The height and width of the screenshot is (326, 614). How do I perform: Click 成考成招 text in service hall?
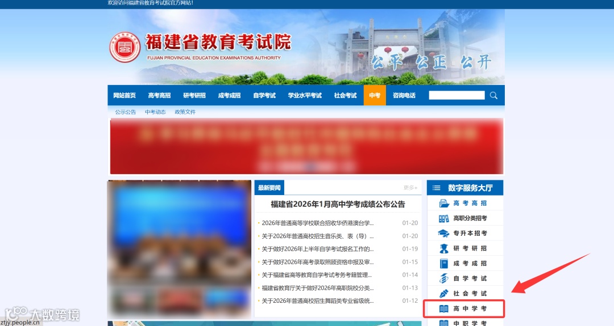[470, 264]
